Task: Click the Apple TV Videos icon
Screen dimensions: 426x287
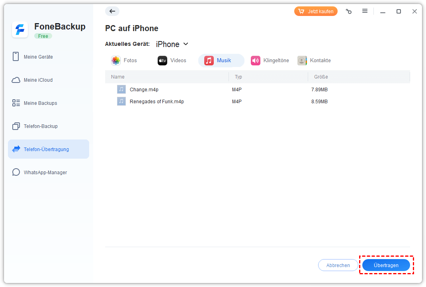Action: 162,61
